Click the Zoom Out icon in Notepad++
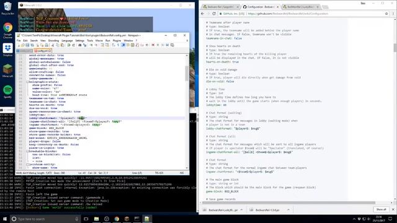397x223 pixels. pos(96,45)
